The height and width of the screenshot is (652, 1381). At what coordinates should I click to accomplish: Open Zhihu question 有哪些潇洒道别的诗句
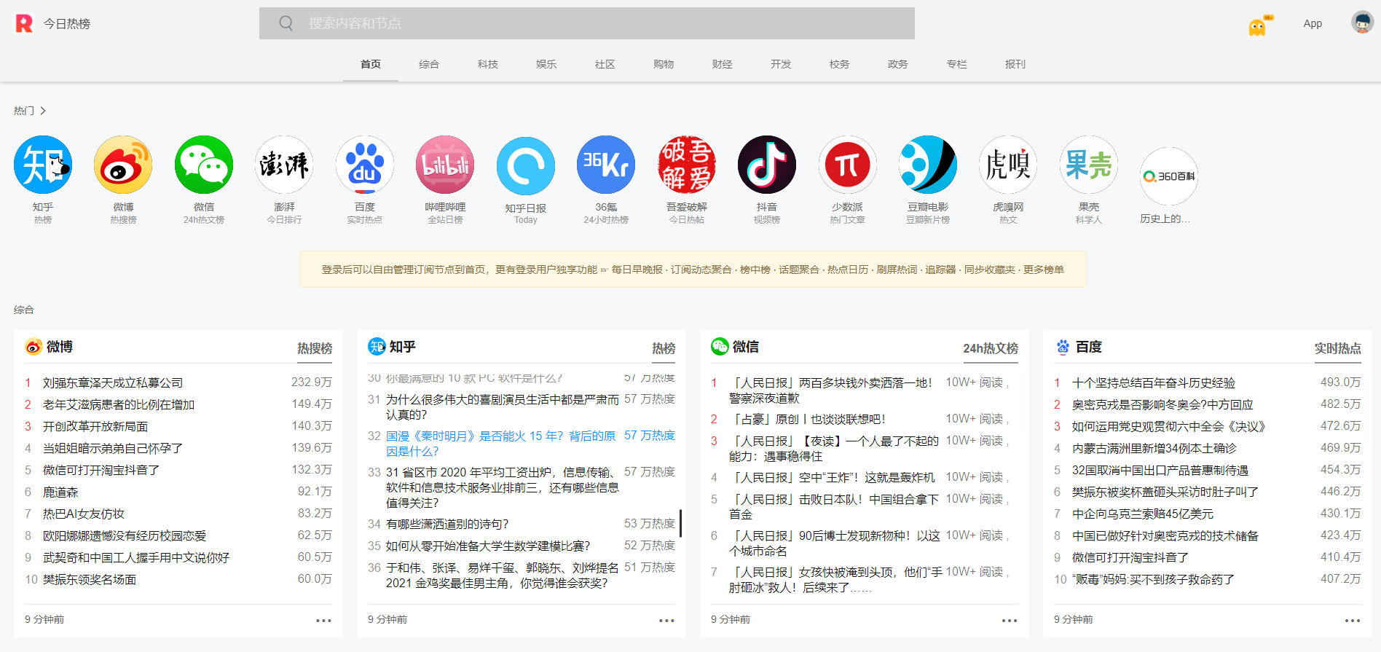447,524
